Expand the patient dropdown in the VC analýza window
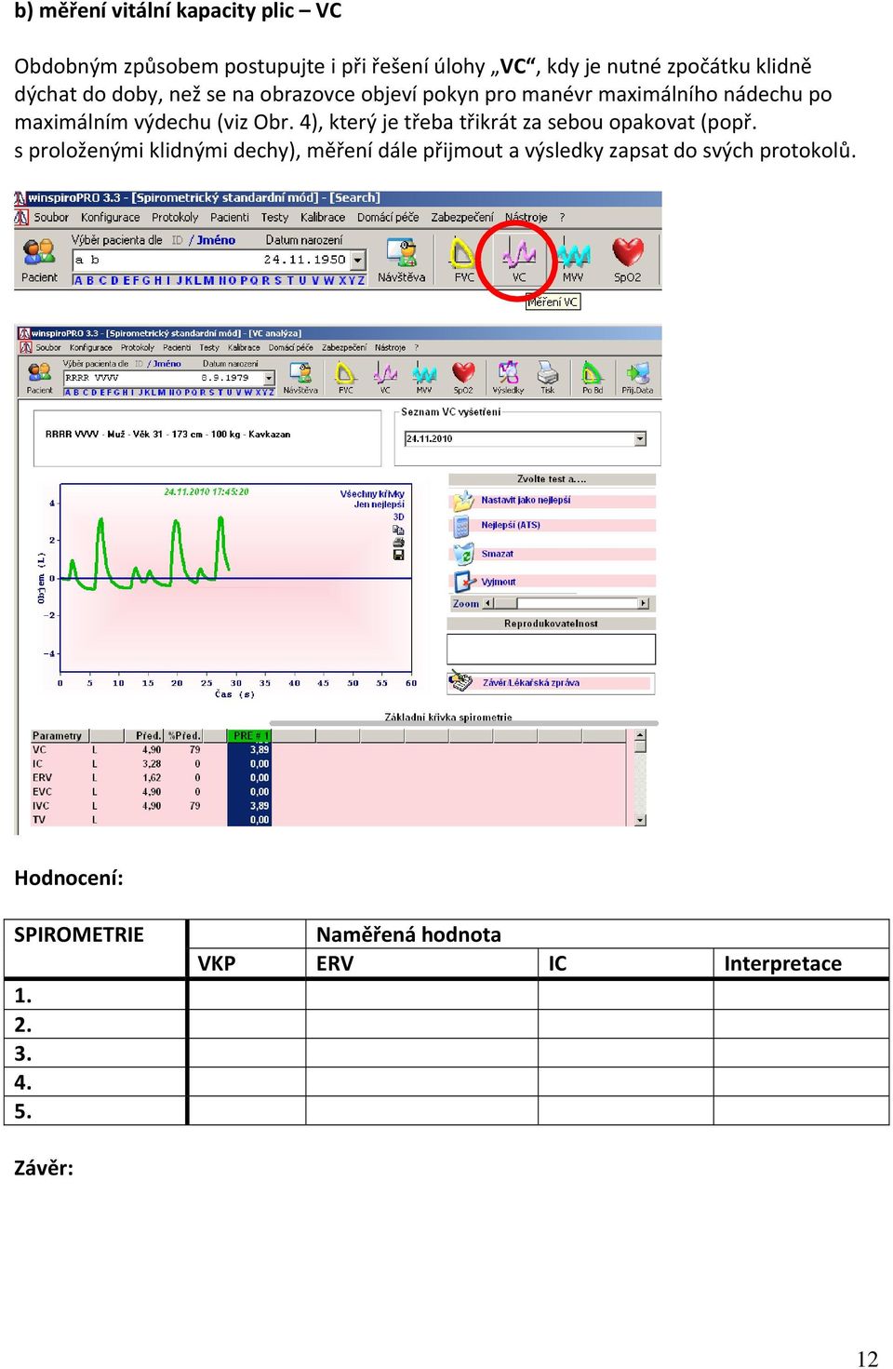This screenshot has height=1369, width=893. [x=270, y=379]
